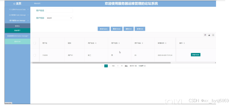Select 管理员 submenu item
Image resolution: width=233 pixels, height=105 pixels.
(17, 26)
